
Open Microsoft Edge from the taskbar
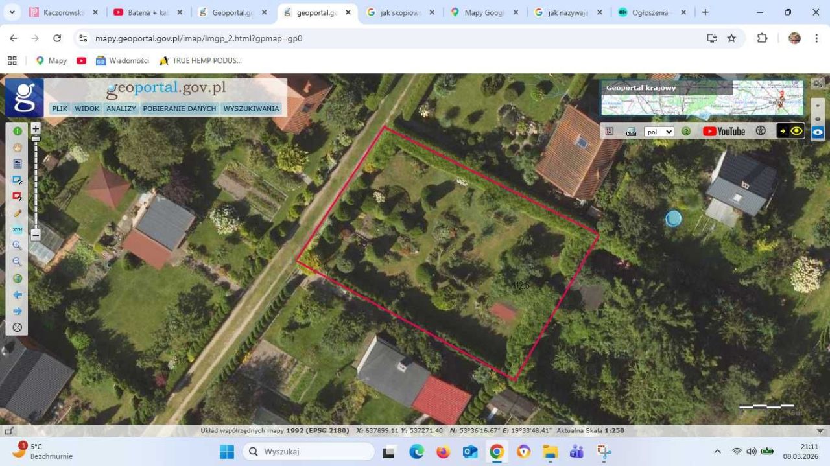416,452
